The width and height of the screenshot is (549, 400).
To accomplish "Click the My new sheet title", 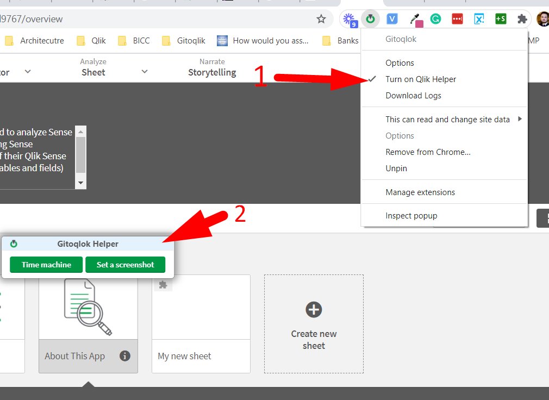I will click(x=184, y=356).
